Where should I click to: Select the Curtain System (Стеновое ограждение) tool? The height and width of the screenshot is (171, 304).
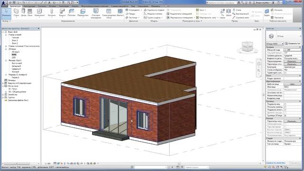96,14
